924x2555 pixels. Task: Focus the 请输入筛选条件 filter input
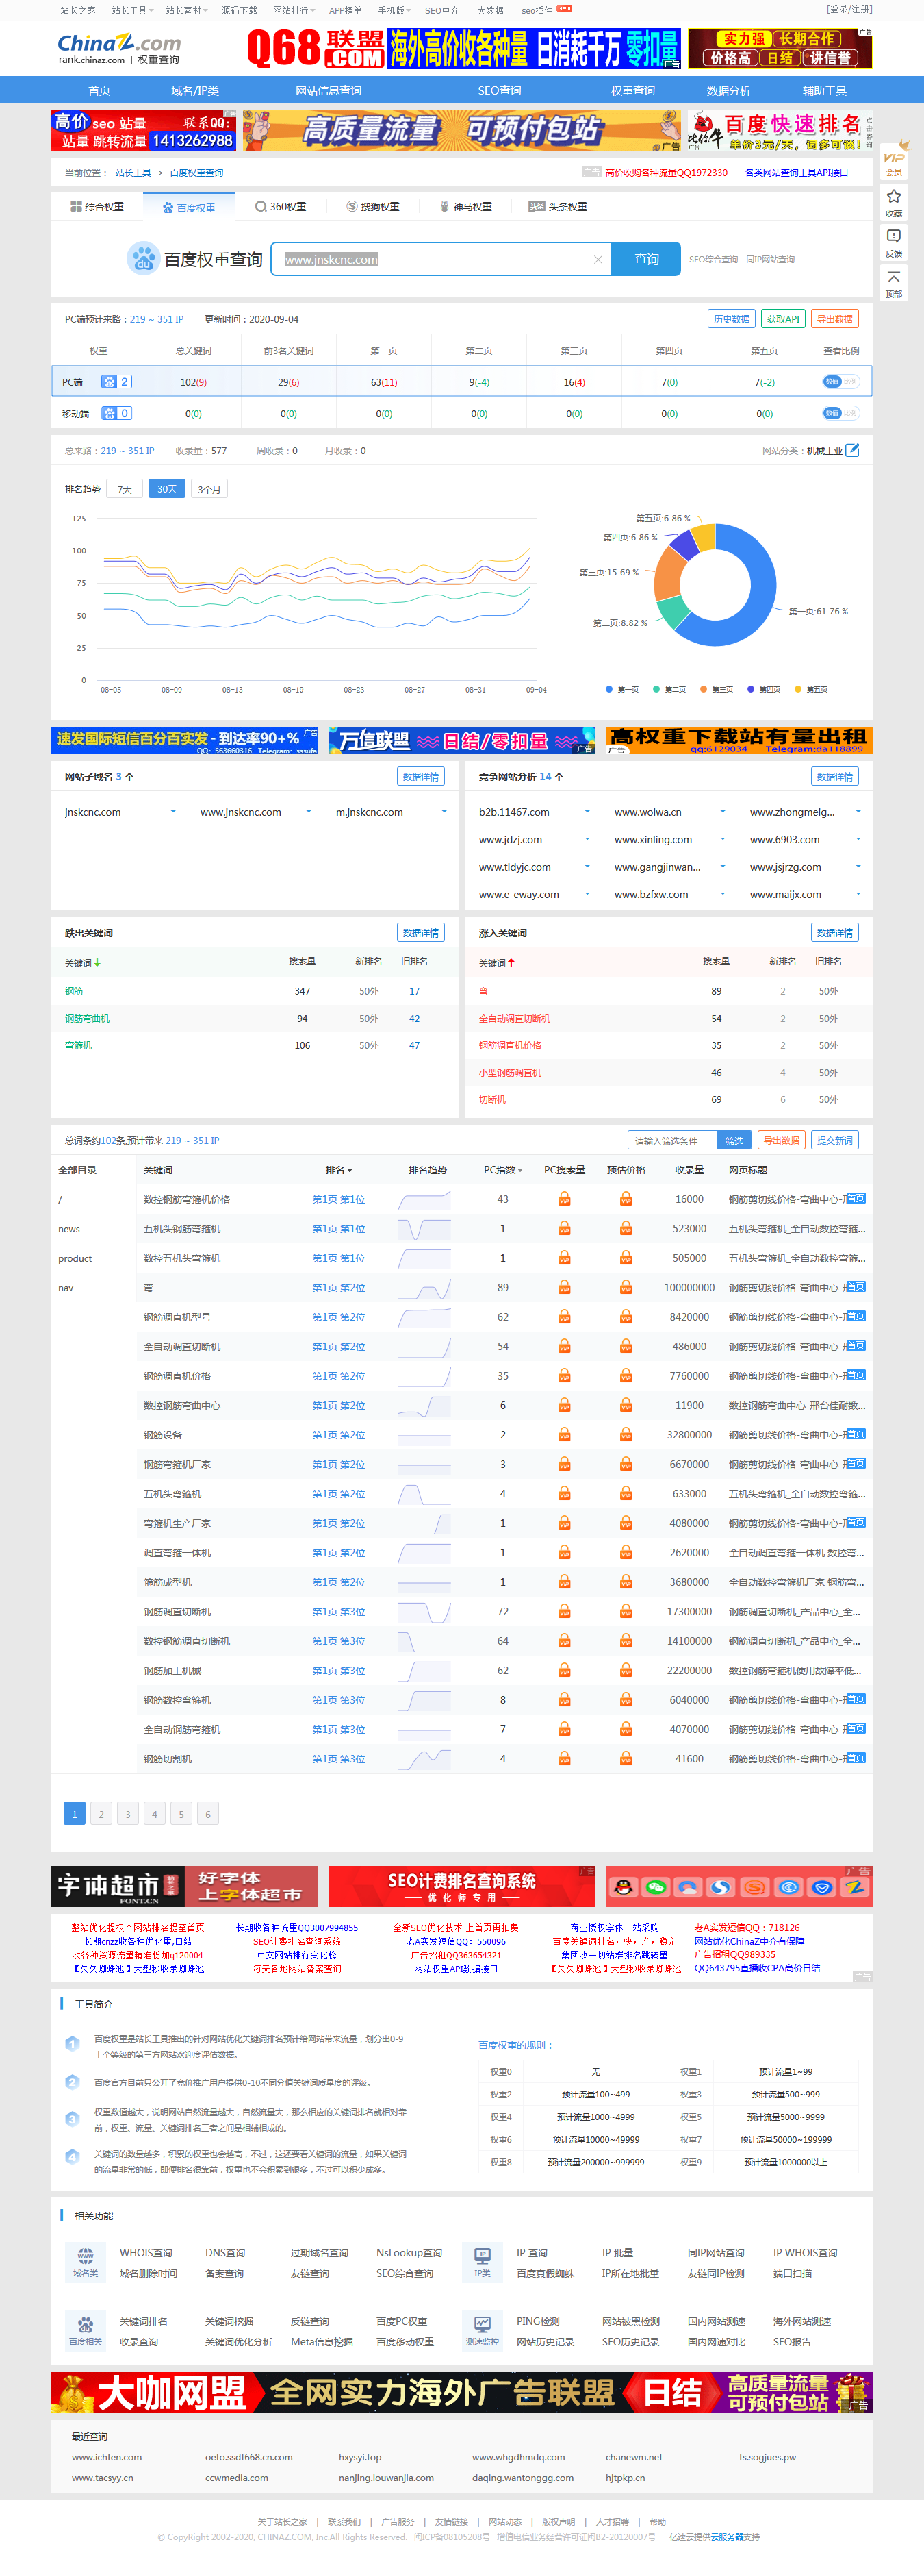672,1141
